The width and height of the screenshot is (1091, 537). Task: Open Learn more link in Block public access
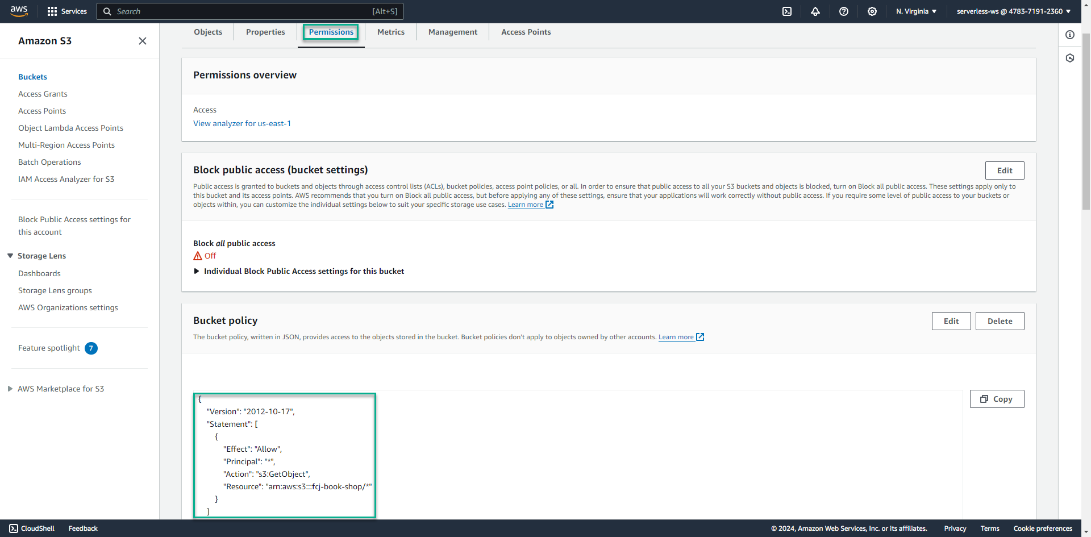526,205
